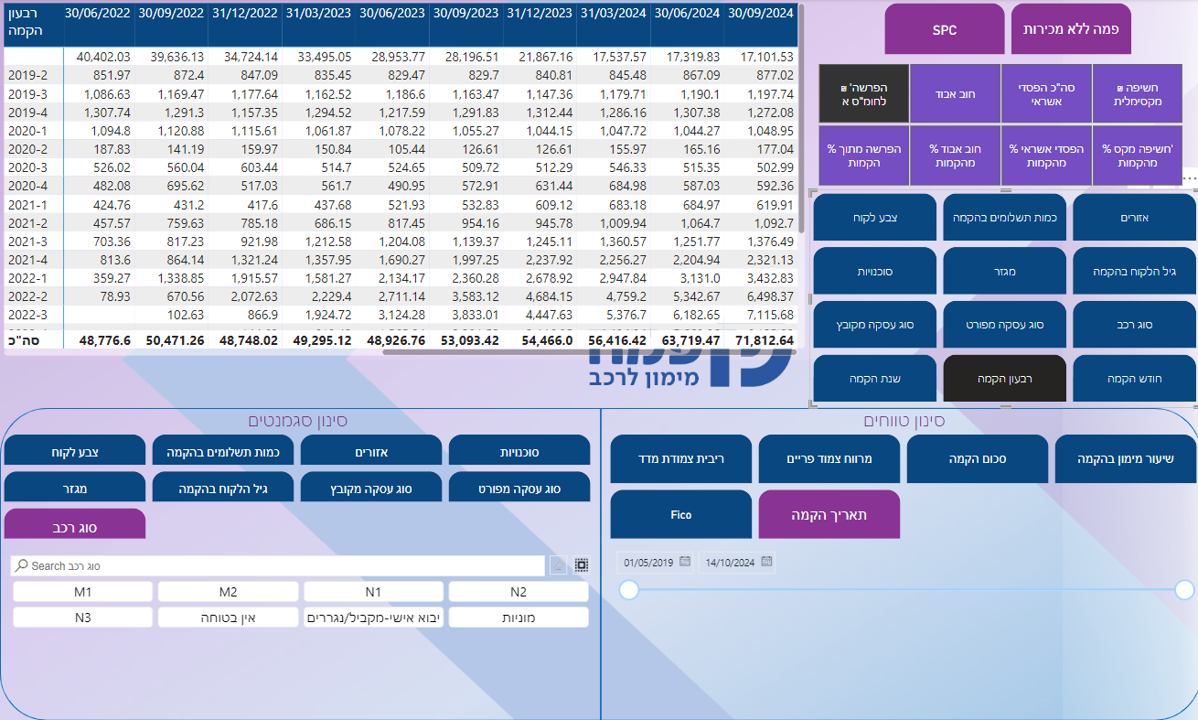The image size is (1198, 720).
Task: Click the גיל הלקוח בהקמה button in the upper grid
Action: 1135,271
